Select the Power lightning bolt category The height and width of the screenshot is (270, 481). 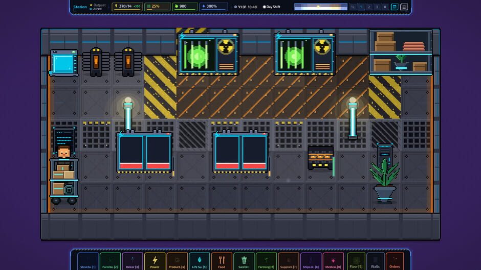point(155,262)
